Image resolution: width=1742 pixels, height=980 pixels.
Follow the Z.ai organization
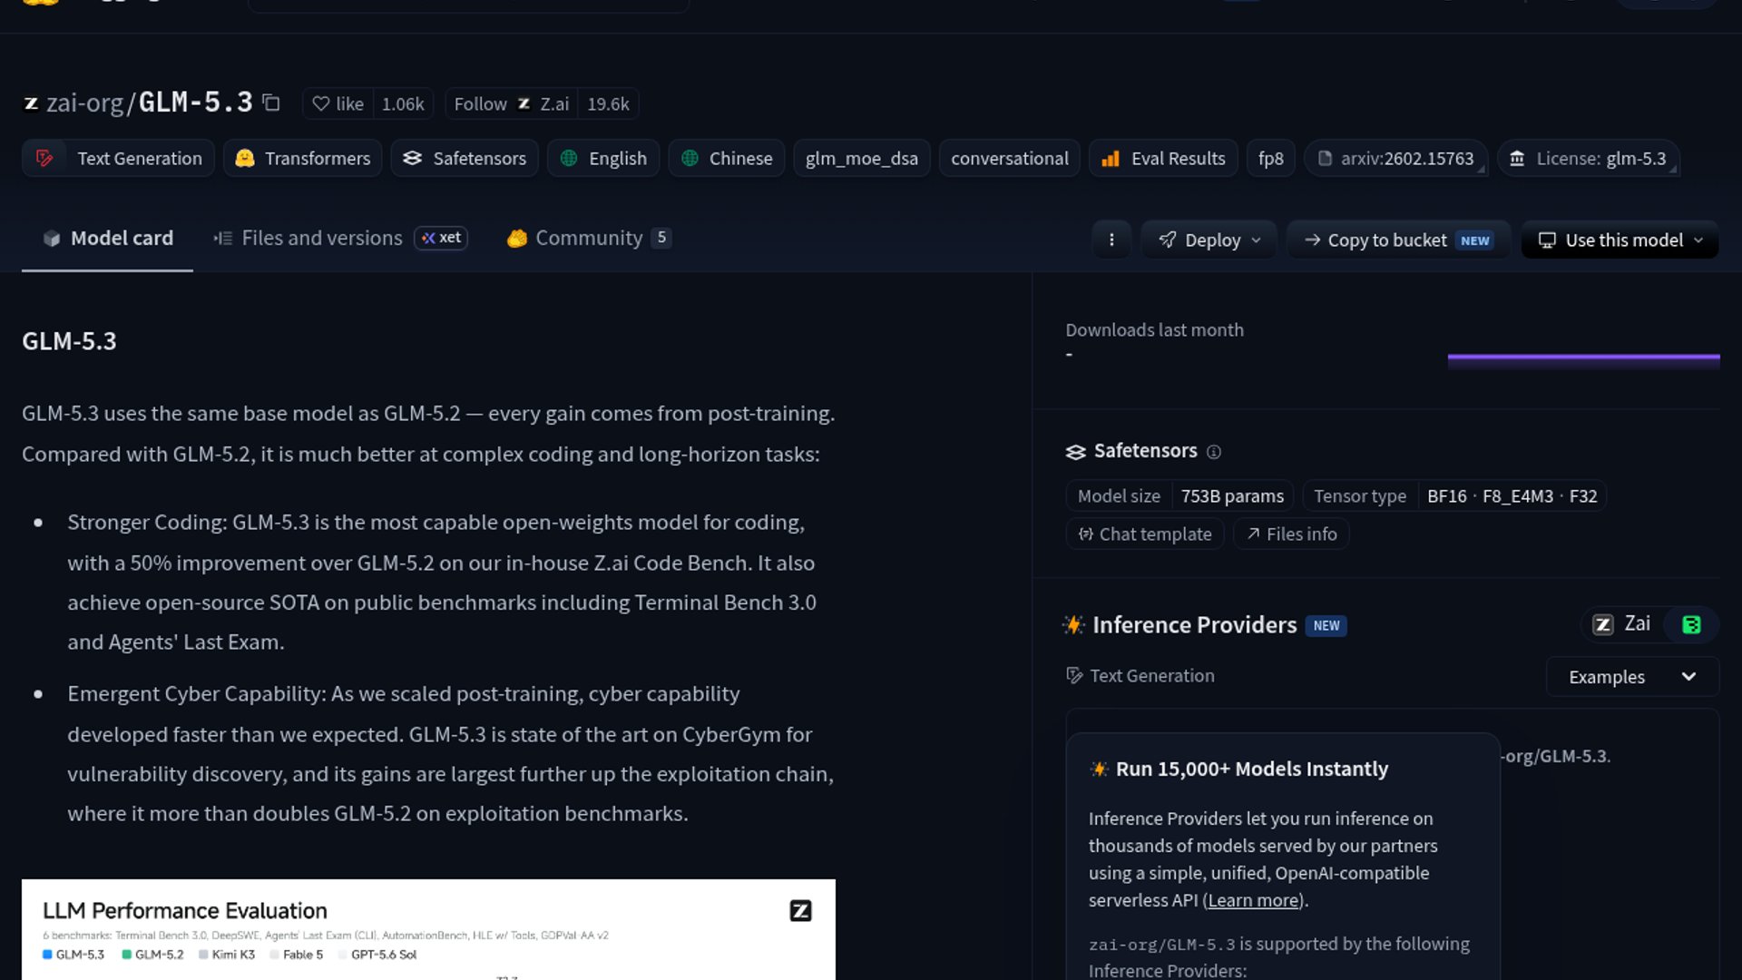(x=512, y=103)
